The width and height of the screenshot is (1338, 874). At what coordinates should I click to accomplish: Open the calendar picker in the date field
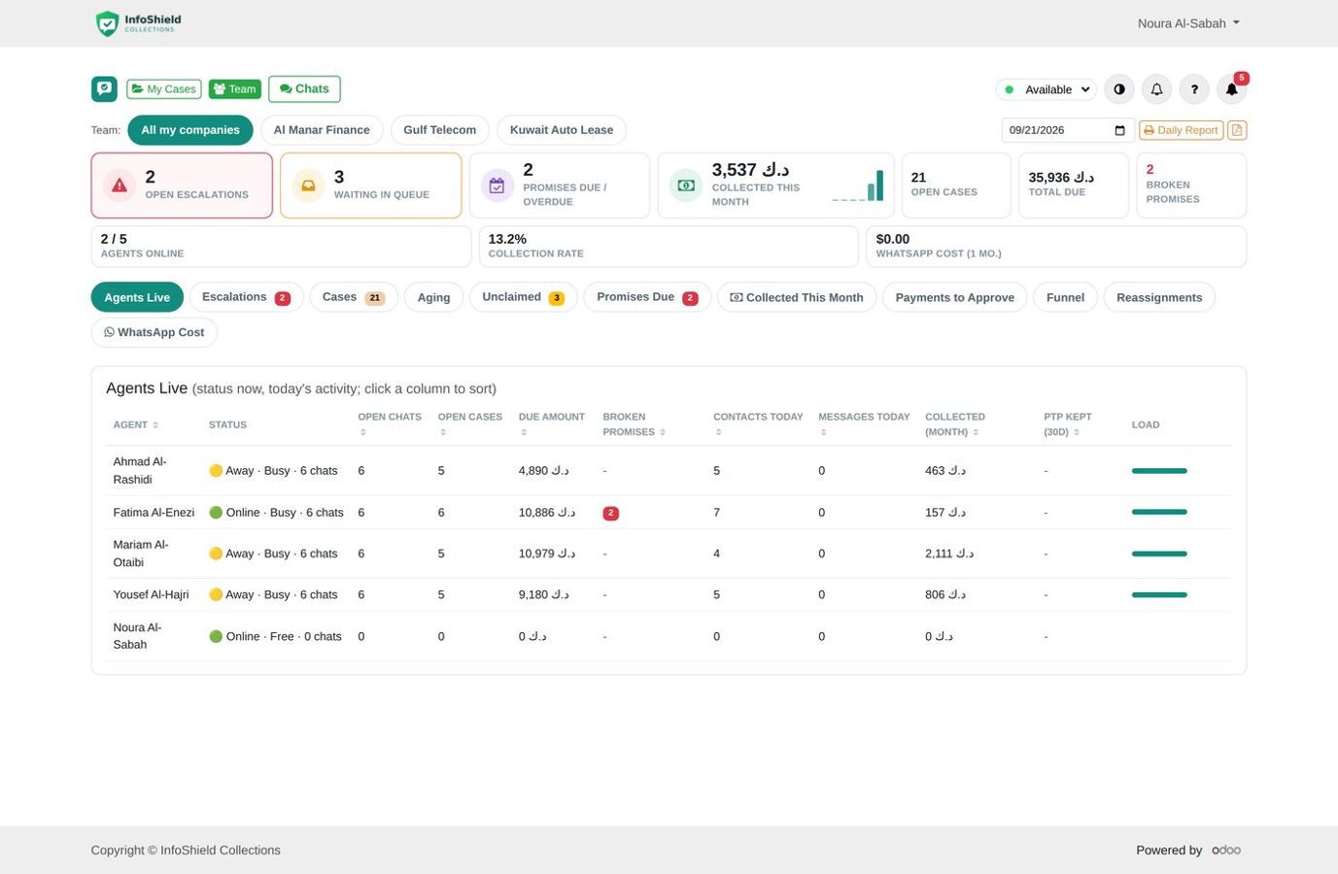[x=1119, y=130]
